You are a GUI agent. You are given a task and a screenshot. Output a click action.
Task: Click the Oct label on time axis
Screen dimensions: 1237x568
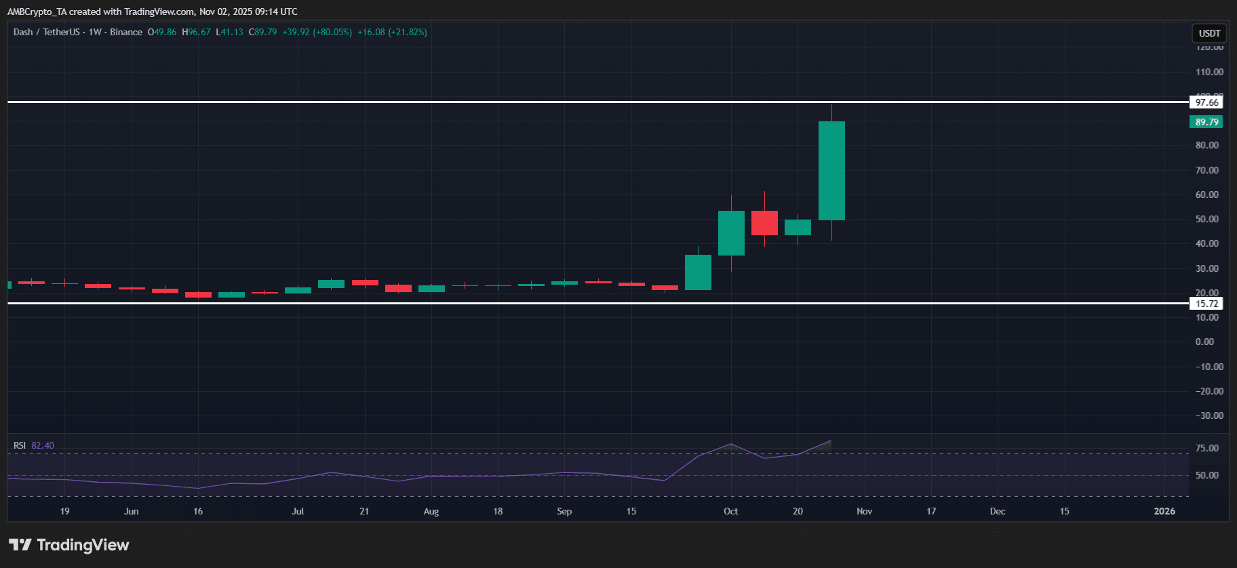click(x=730, y=511)
